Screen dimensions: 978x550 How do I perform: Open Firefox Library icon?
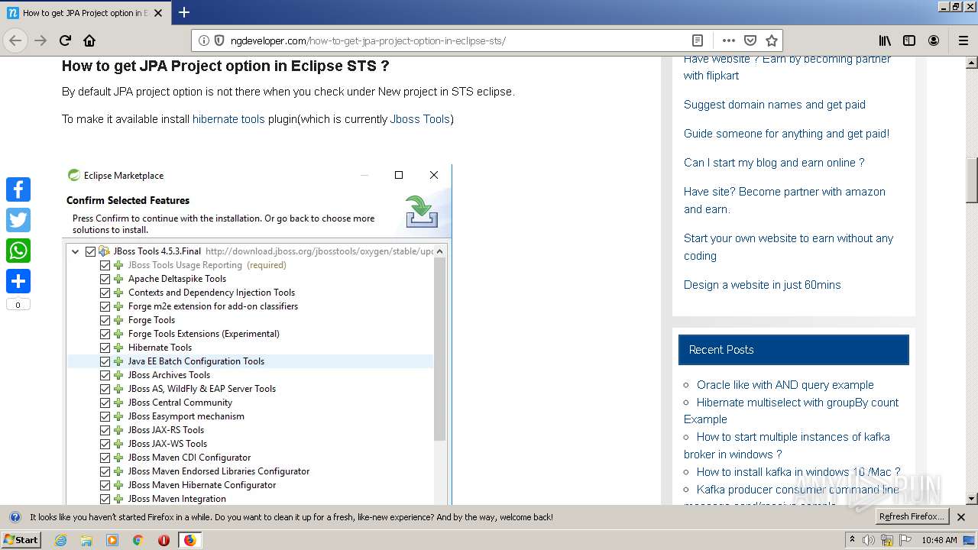coord(885,40)
